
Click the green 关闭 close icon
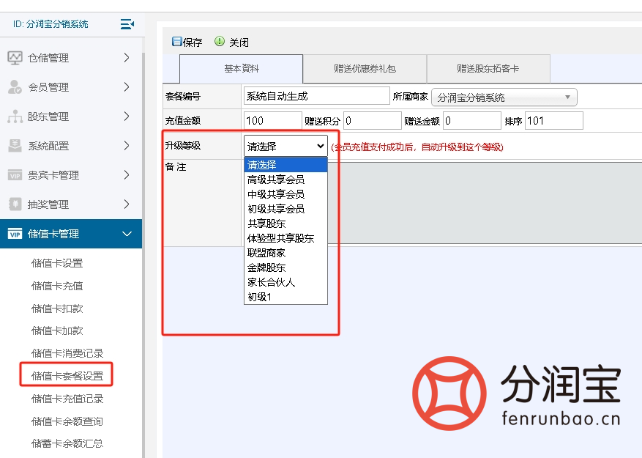(218, 41)
